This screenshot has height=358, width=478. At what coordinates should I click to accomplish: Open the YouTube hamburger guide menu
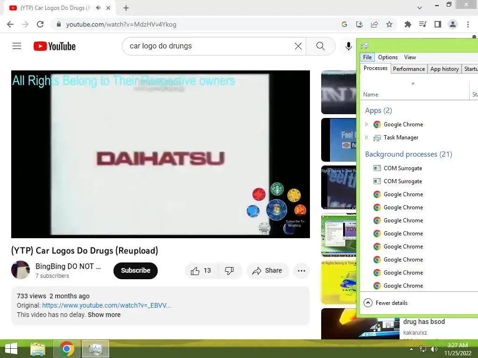click(x=17, y=46)
